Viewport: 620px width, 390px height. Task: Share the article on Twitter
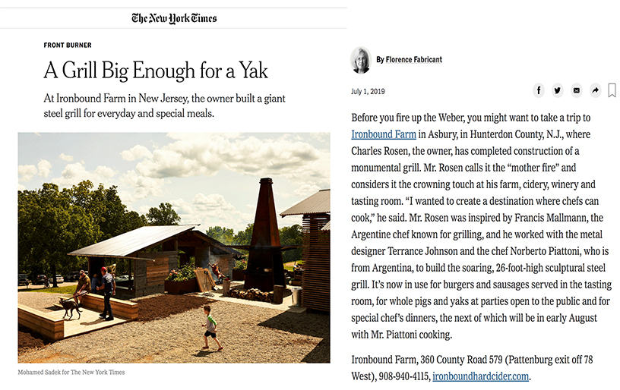pos(558,90)
